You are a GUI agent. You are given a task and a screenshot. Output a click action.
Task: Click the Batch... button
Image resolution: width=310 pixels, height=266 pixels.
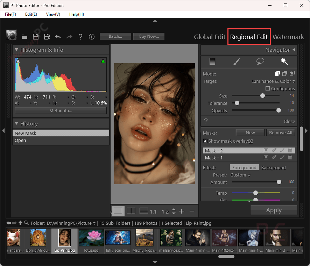(x=115, y=36)
